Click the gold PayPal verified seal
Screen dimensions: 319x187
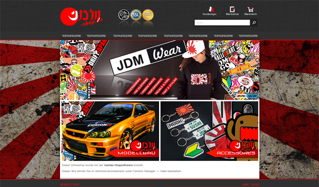point(148,15)
